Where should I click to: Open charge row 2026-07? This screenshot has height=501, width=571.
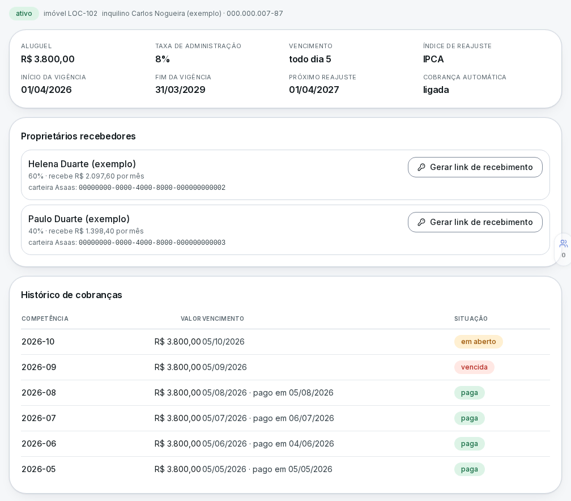(x=285, y=418)
